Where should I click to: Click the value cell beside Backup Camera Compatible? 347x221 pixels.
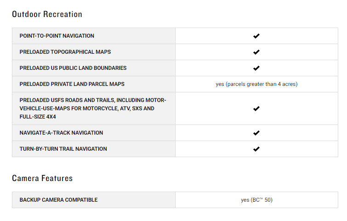pos(257,200)
